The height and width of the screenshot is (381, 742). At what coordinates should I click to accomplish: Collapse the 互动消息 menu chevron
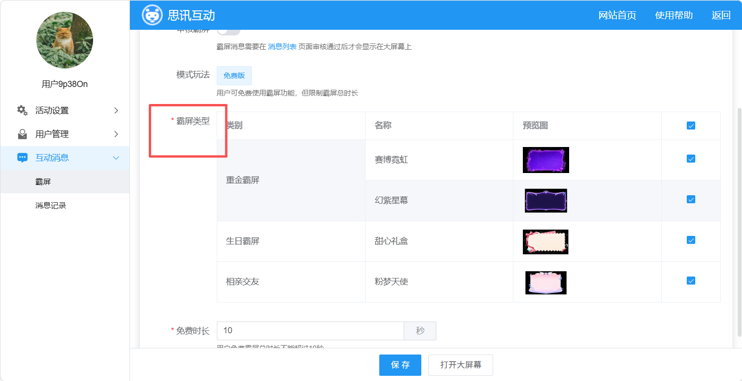(116, 158)
